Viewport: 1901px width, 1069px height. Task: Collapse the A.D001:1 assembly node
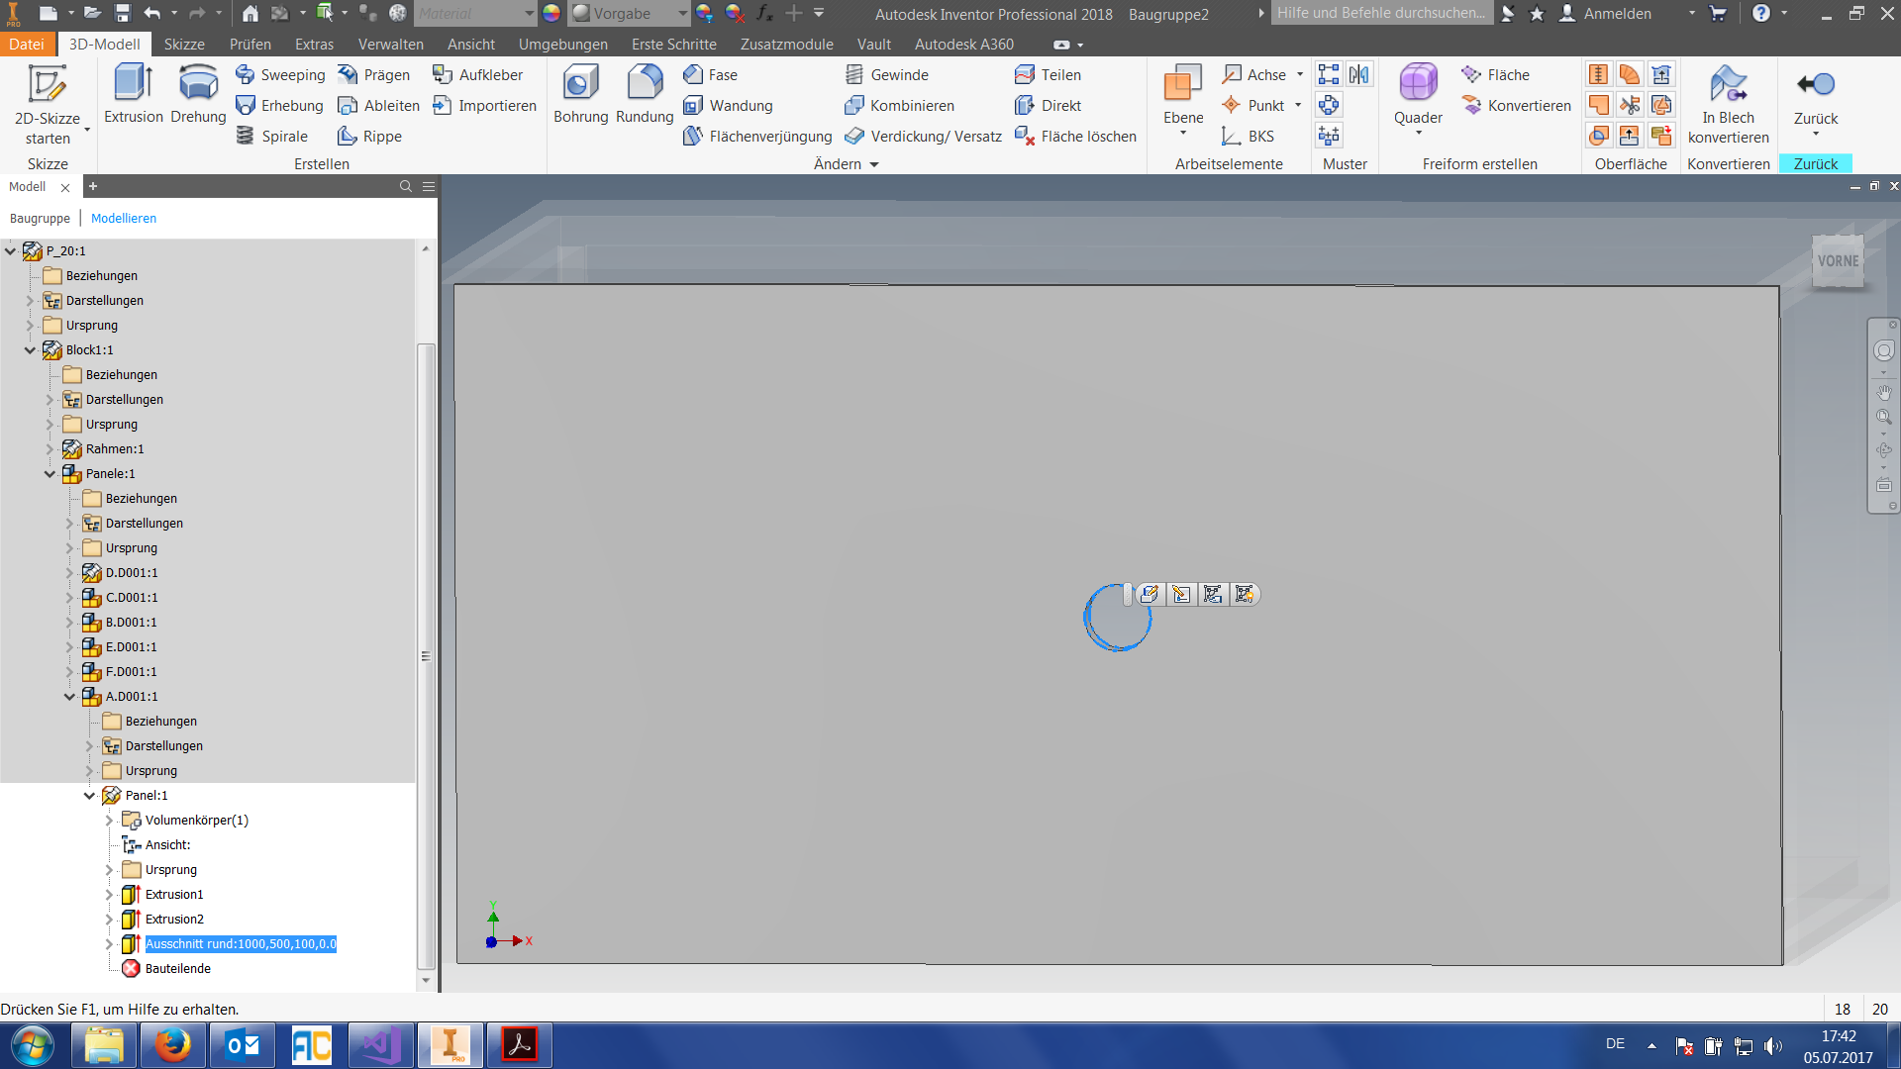click(70, 696)
